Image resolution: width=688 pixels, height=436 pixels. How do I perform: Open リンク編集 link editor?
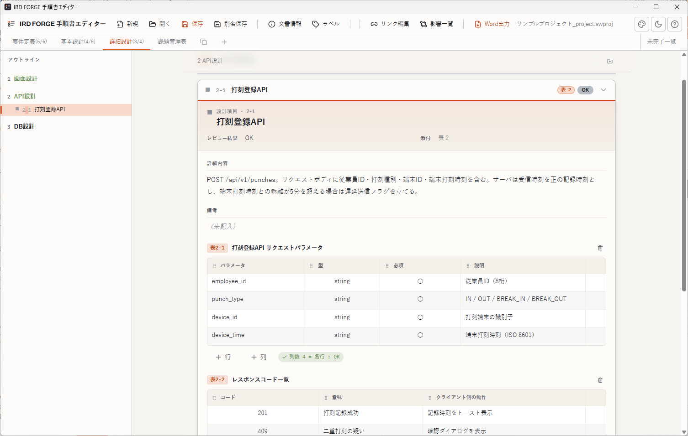click(x=390, y=24)
